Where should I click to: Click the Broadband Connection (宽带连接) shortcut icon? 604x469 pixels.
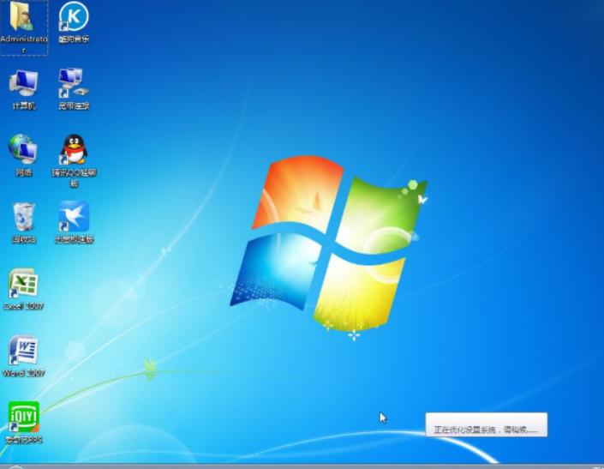pos(74,83)
